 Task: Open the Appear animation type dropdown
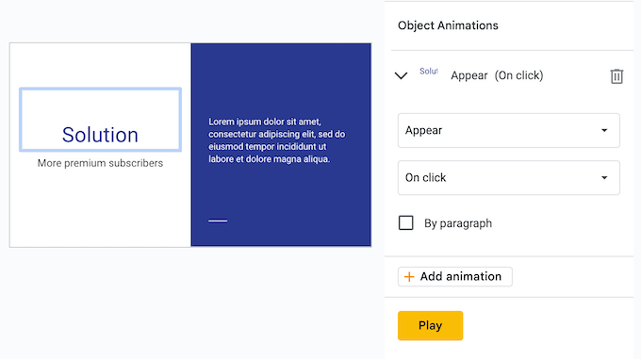click(508, 130)
